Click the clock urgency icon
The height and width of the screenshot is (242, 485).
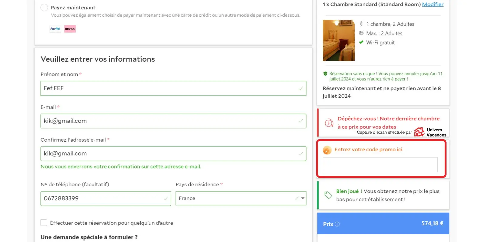[329, 123]
